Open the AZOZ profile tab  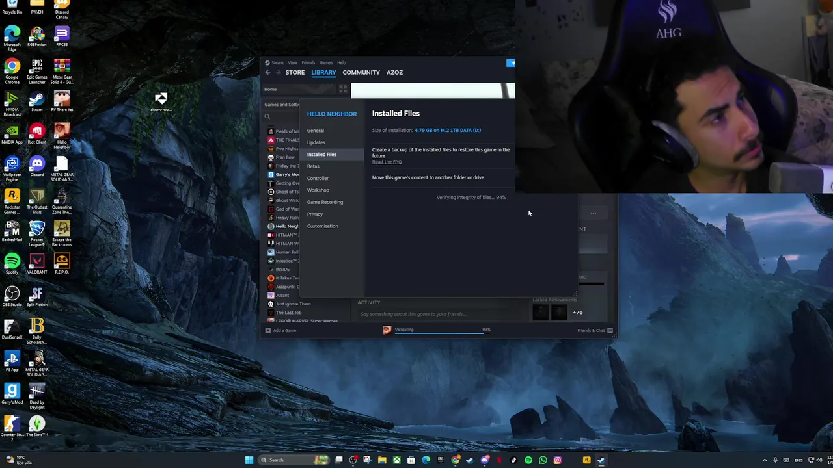[x=394, y=72]
